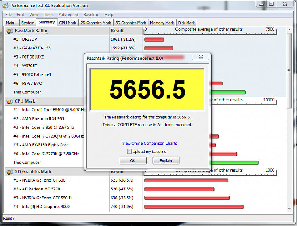
Task: Open the 2D Graphics Mark tab
Action: click(x=96, y=23)
